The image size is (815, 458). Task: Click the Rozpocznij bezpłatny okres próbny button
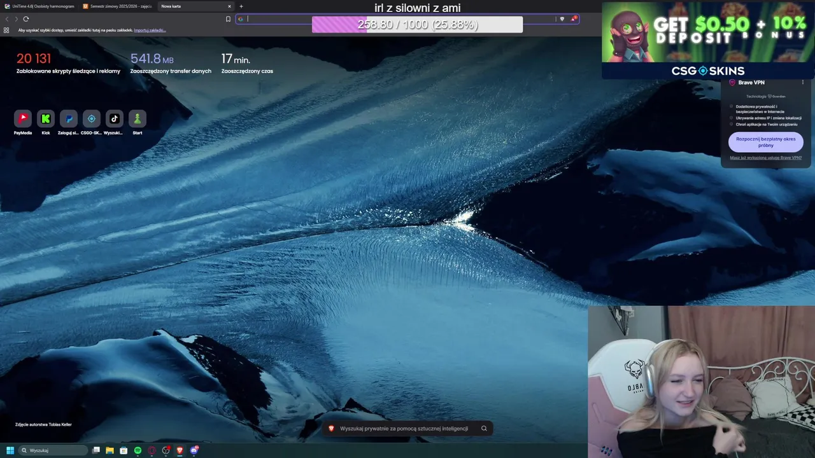(765, 142)
